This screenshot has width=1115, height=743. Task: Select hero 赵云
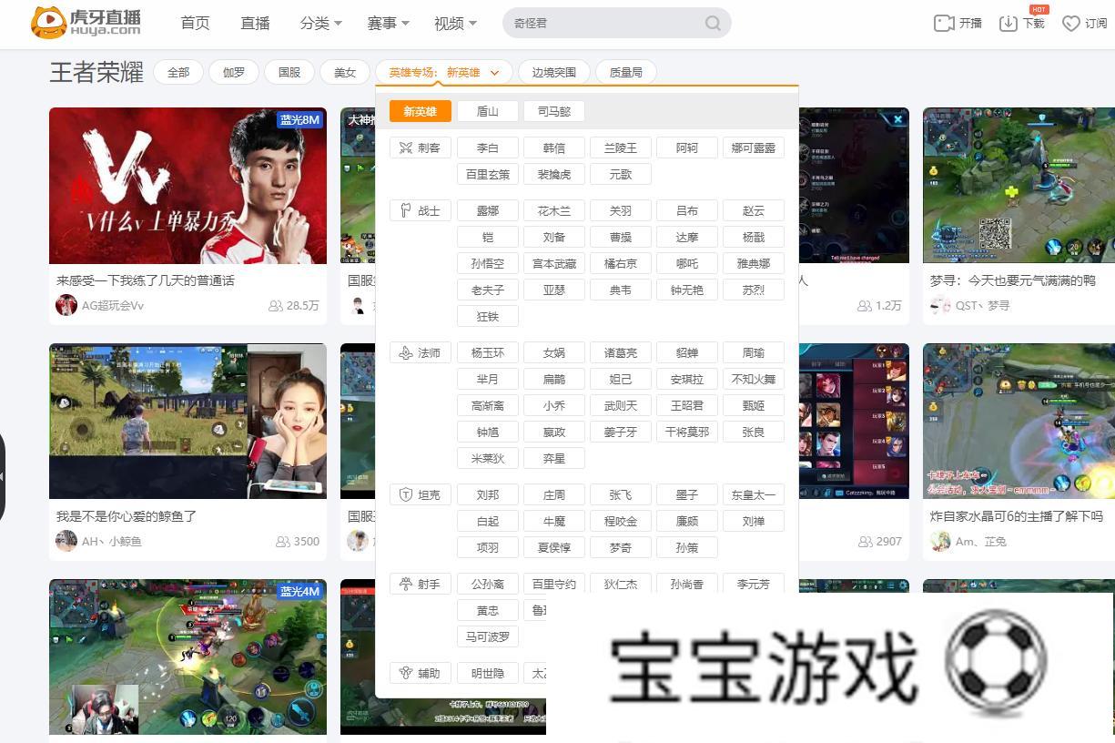754,210
